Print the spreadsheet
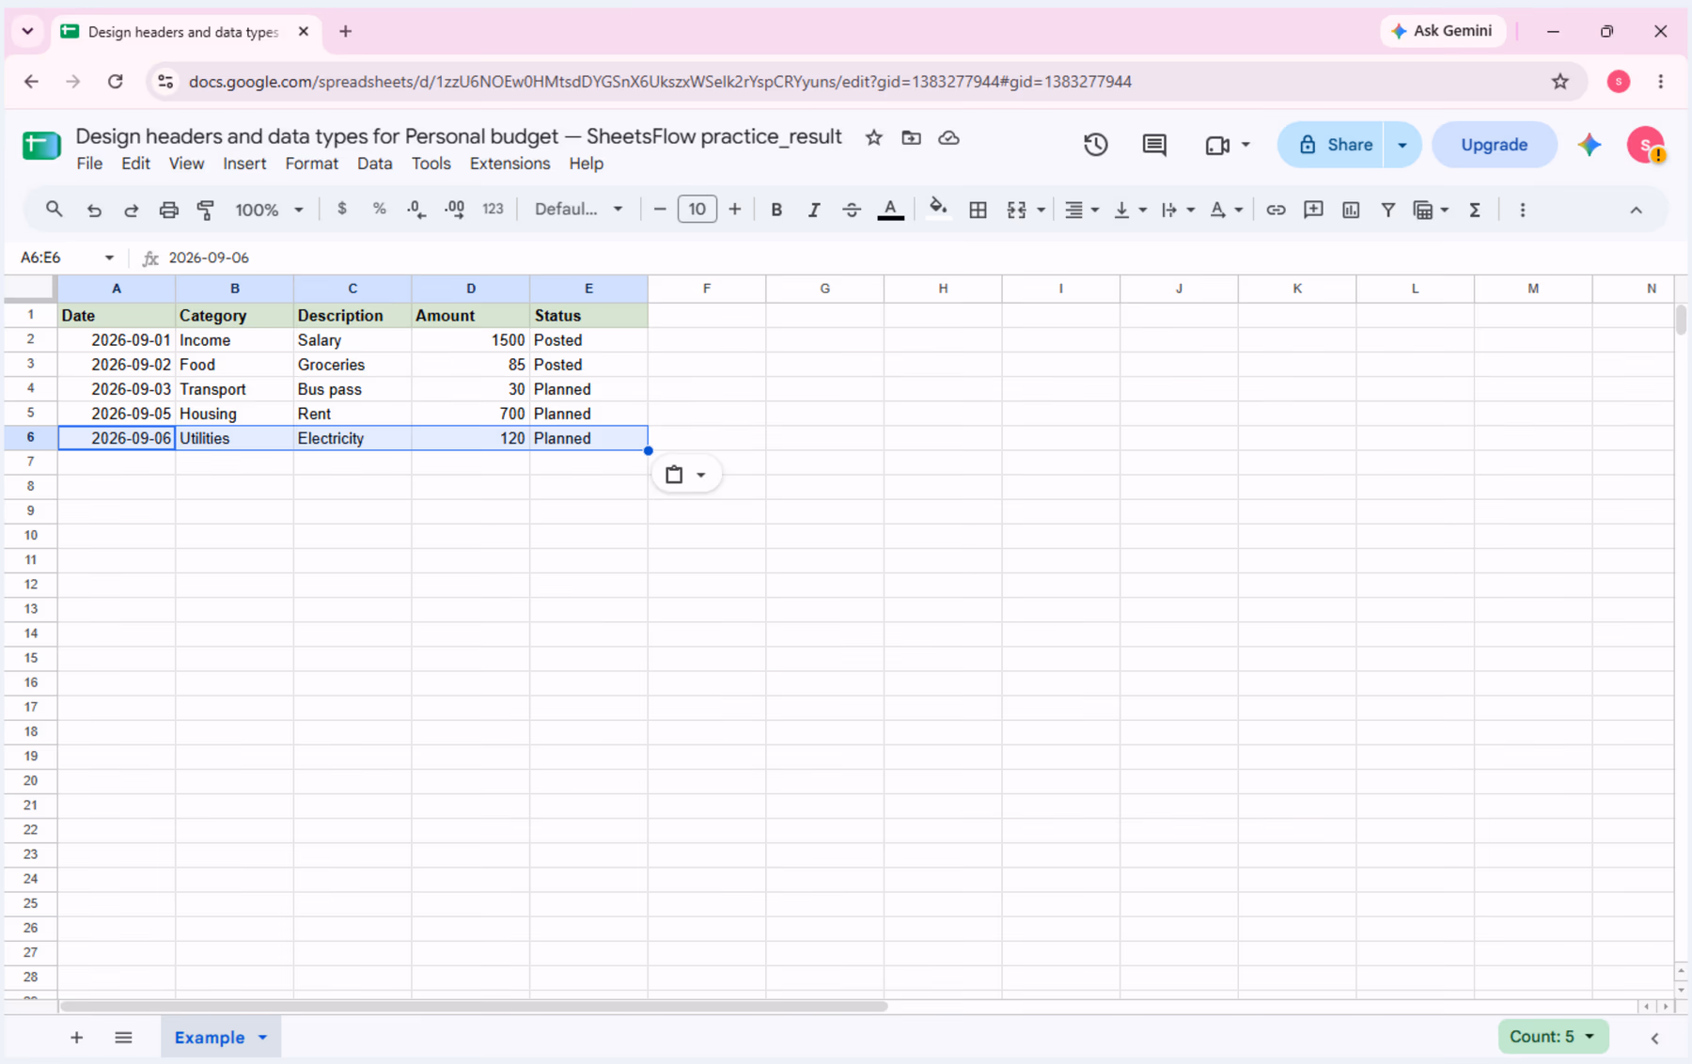Viewport: 1692px width, 1064px height. (x=168, y=210)
